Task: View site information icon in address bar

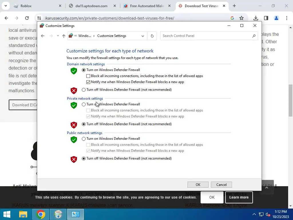Action: 39,18
